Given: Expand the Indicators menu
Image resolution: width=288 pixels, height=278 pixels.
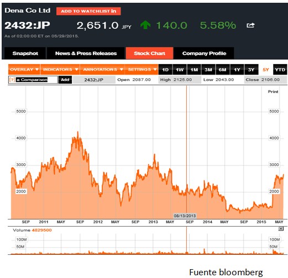Looking at the screenshot, I should (x=60, y=69).
